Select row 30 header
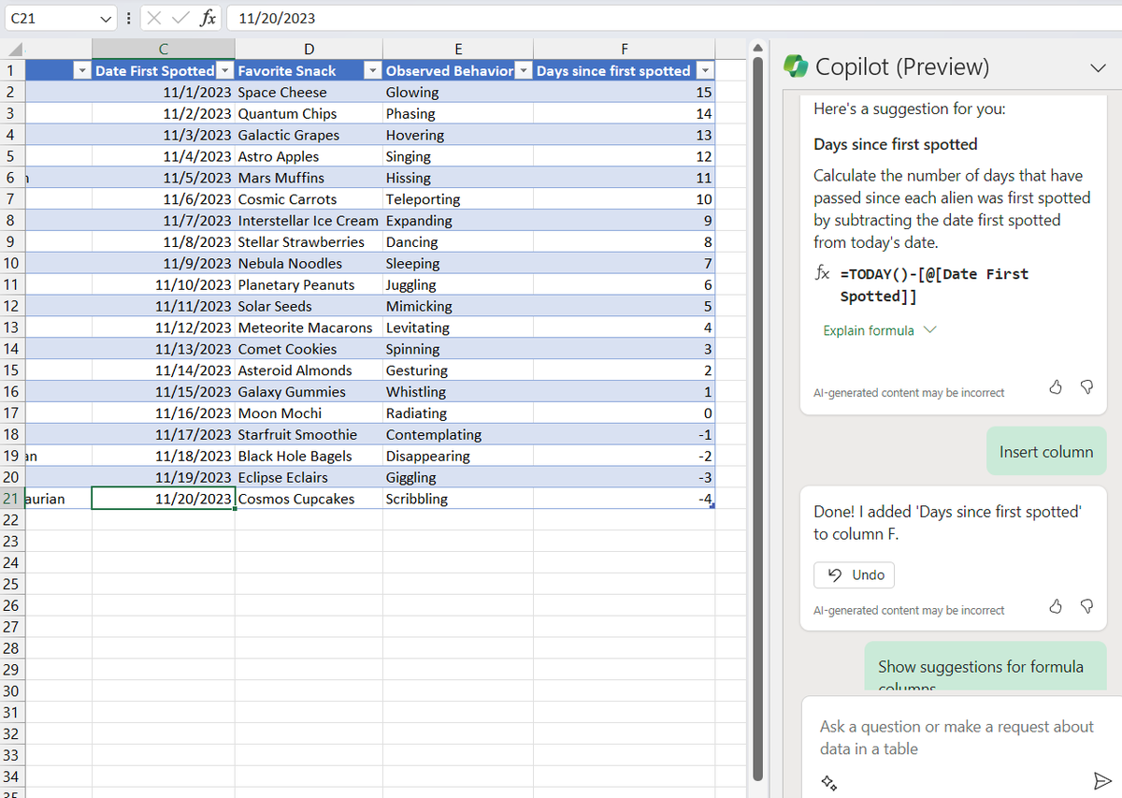Image resolution: width=1122 pixels, height=798 pixels. coord(11,691)
